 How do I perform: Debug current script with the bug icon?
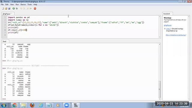point(17,8)
